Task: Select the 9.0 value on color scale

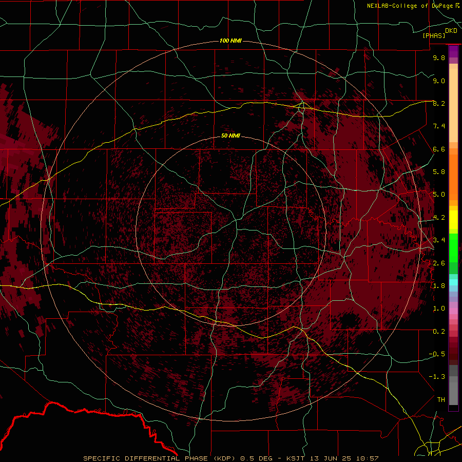Action: click(x=439, y=81)
